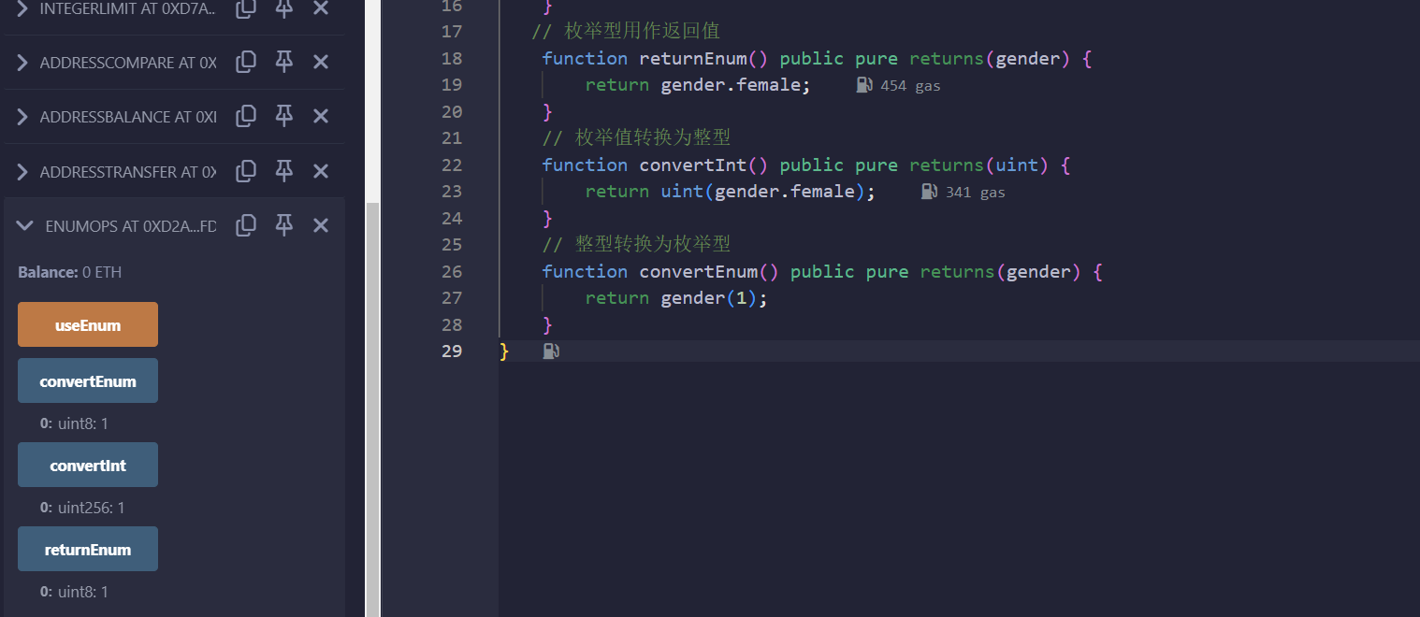Remove the ADDRESSBALANCE deployed contract
The height and width of the screenshot is (617, 1420).
click(320, 117)
